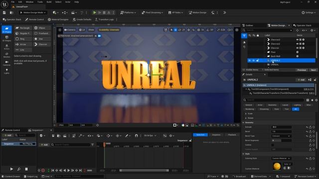319x179 pixels.
Task: Open the Sequencer curve editor icon
Action: pyautogui.click(x=165, y=136)
